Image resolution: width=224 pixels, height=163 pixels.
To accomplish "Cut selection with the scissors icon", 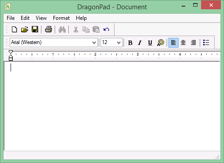I will pos(76,30).
